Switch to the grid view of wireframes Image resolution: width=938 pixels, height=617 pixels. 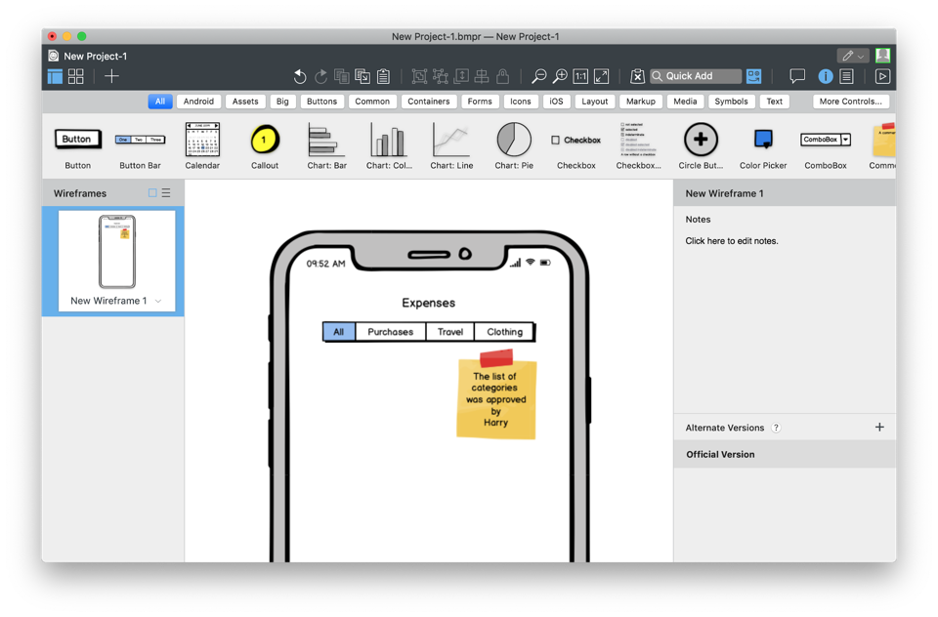(76, 76)
